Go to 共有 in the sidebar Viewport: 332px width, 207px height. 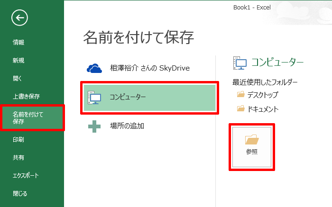tap(18, 158)
